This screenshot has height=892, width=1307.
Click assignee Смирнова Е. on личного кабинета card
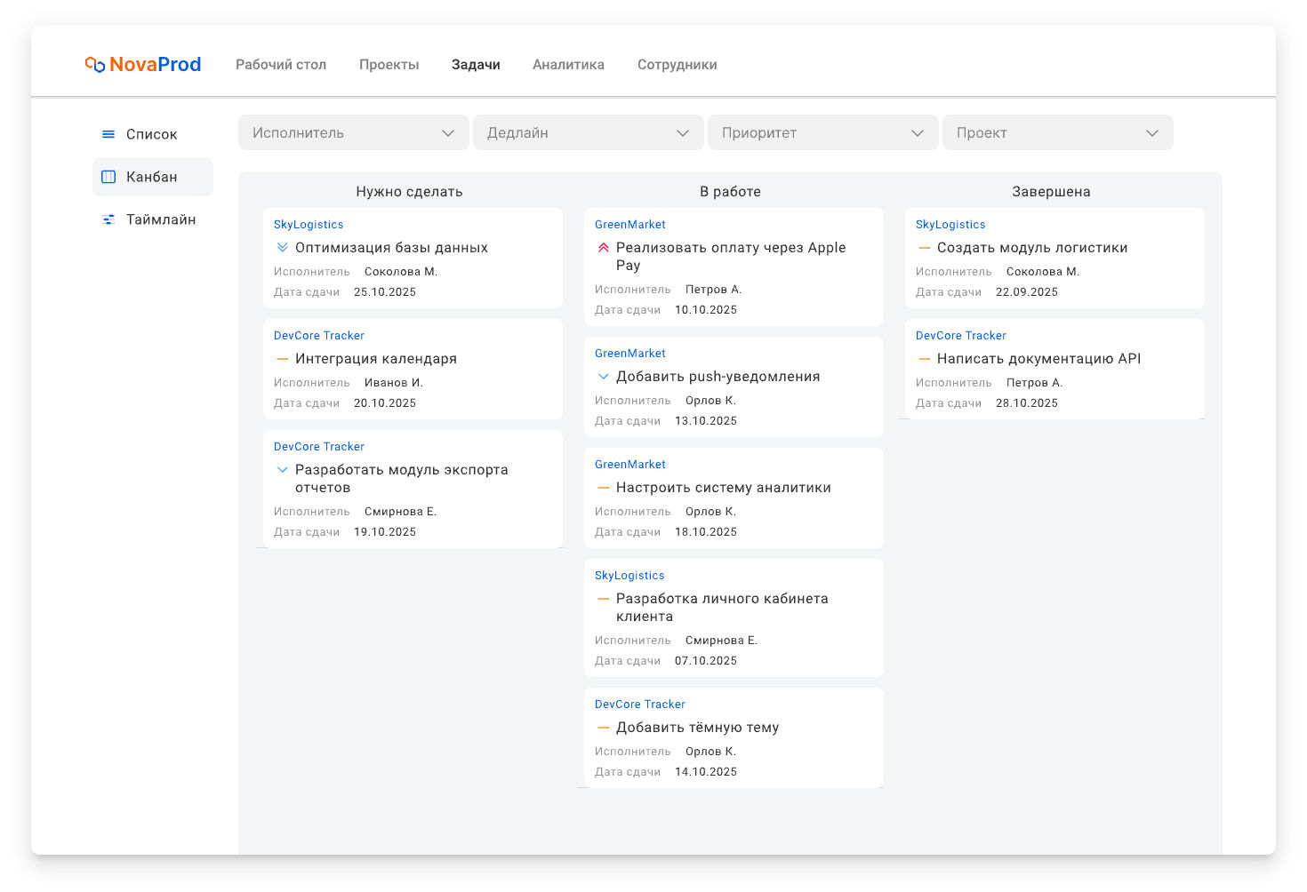click(x=722, y=641)
